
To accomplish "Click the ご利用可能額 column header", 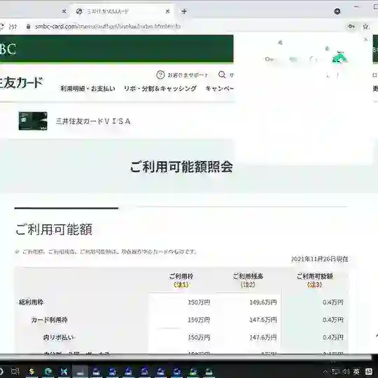I will (x=314, y=276).
